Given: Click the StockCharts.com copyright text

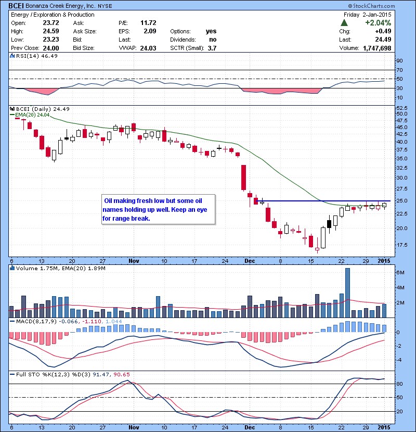Looking at the screenshot, I should tap(371, 6).
